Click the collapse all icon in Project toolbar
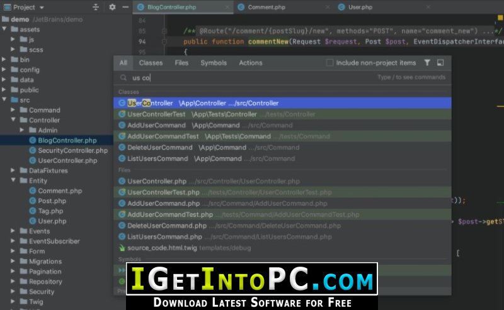The width and height of the screenshot is (504, 310). tap(96, 7)
